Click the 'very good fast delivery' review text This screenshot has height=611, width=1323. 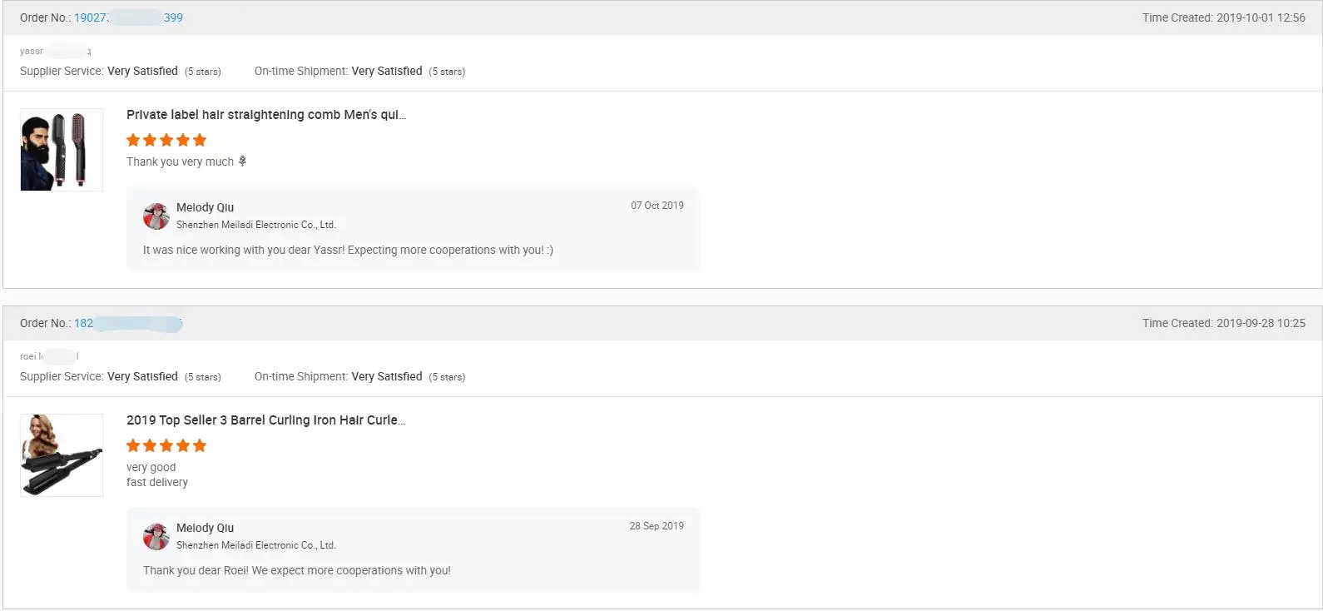157,474
